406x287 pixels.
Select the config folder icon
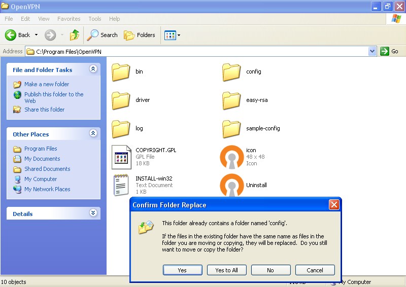click(x=231, y=72)
